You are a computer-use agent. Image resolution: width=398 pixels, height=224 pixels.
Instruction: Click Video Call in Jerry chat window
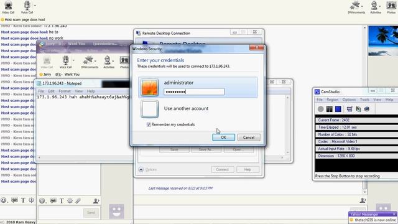click(x=47, y=62)
